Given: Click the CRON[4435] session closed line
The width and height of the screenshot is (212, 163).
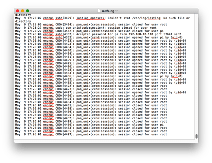Looking at the screenshot, I should (91, 131).
